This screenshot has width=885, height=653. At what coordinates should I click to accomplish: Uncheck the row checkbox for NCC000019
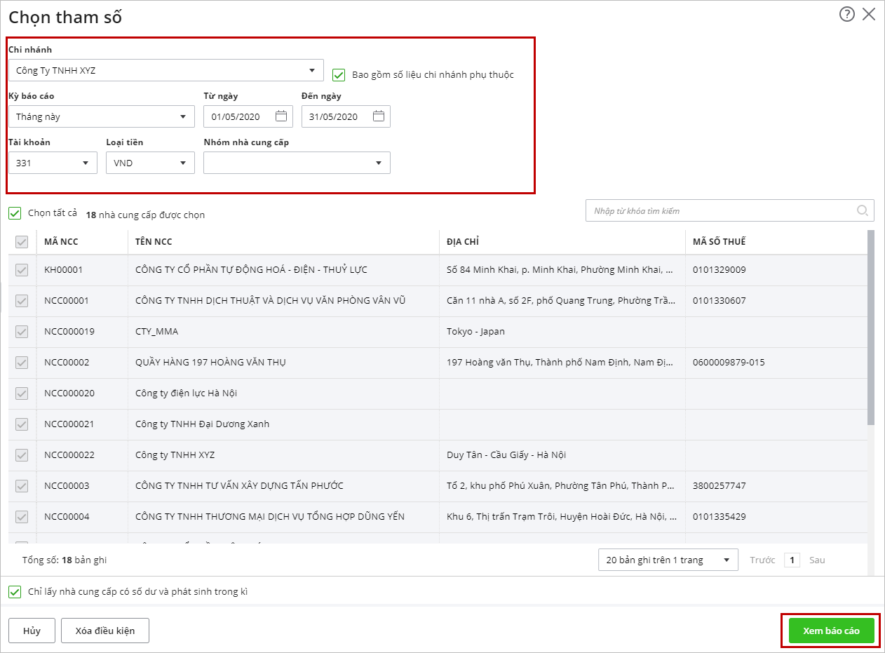point(22,332)
